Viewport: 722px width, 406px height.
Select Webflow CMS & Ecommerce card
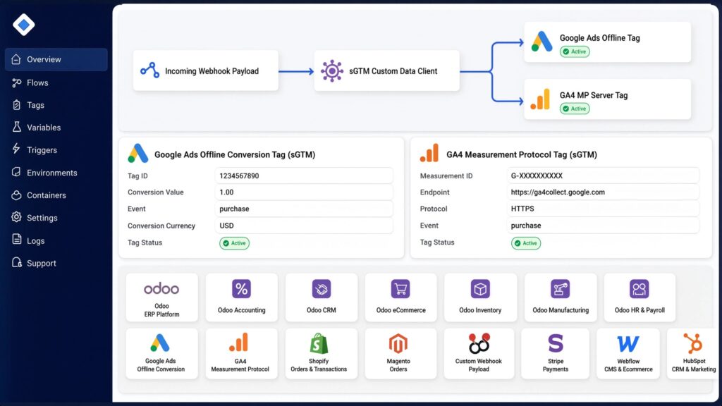tap(628, 354)
